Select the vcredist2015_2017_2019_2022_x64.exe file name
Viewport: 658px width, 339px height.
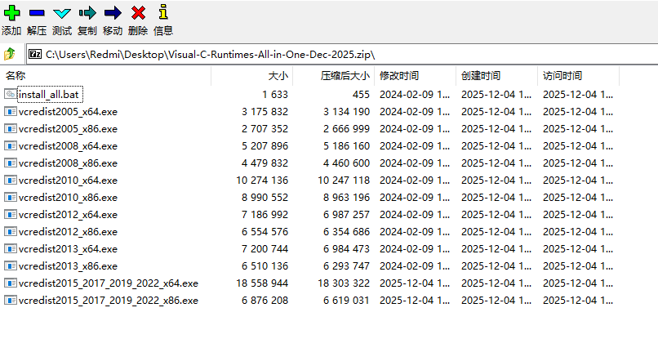109,283
